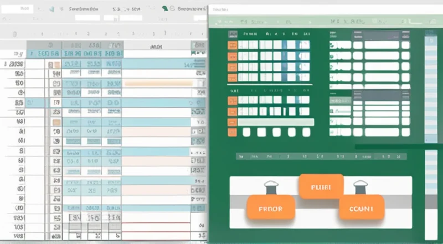Click the dark icon above the orange row icons
443x244 pixels.
233,33
